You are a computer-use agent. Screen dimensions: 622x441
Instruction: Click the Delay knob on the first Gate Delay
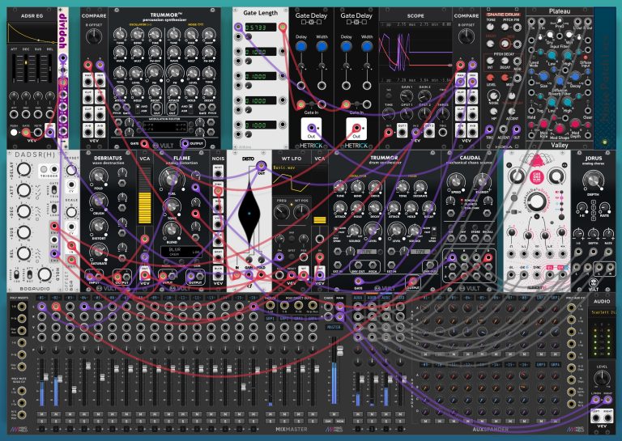click(301, 47)
